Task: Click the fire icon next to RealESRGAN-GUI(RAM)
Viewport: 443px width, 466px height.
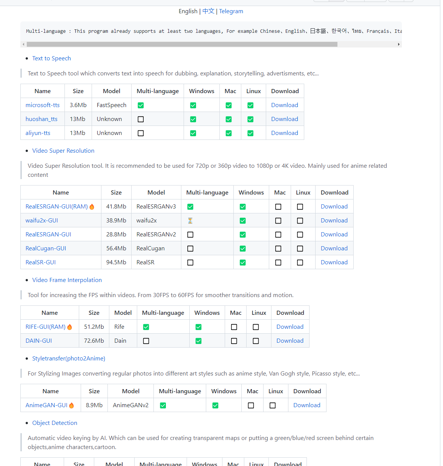Action: (x=92, y=207)
